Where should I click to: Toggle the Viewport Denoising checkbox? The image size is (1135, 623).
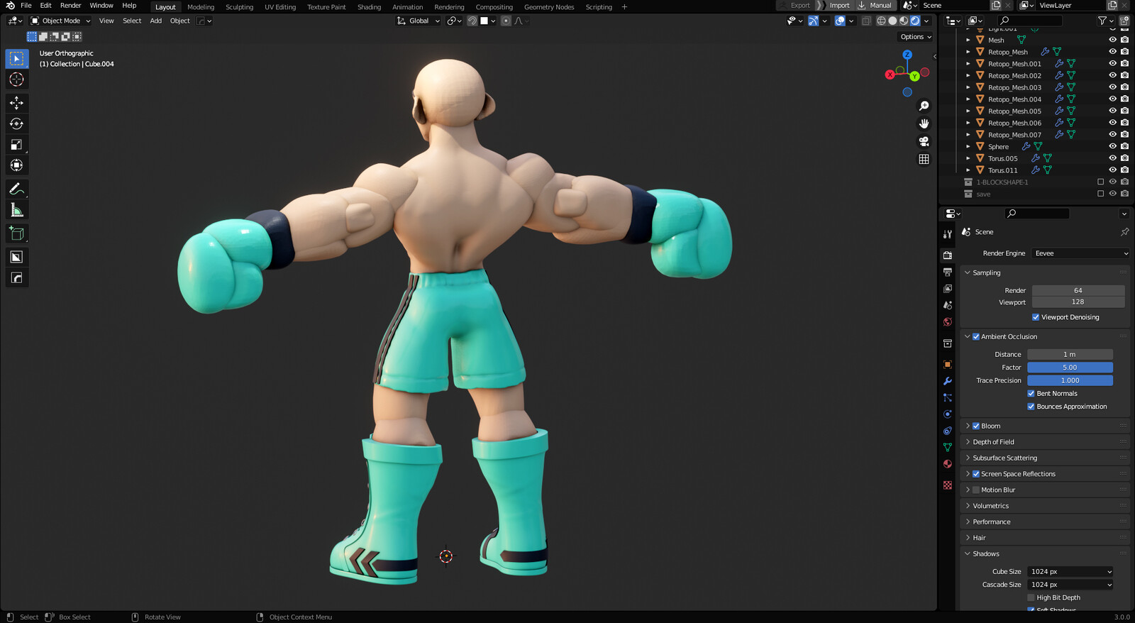click(x=1036, y=317)
